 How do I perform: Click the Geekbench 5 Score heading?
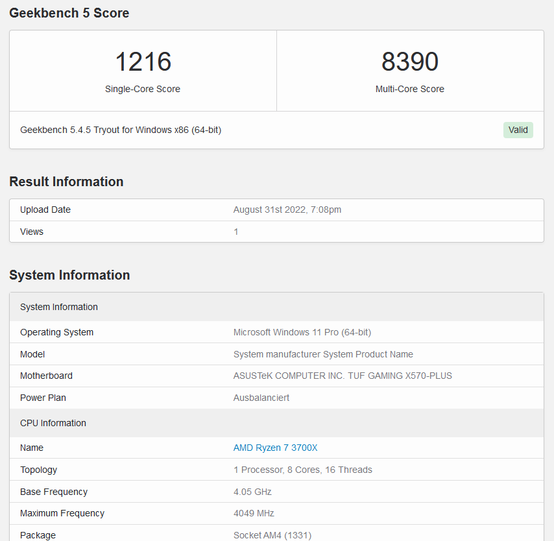pos(69,13)
